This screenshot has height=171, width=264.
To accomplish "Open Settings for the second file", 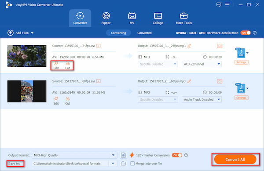I will [241, 98].
